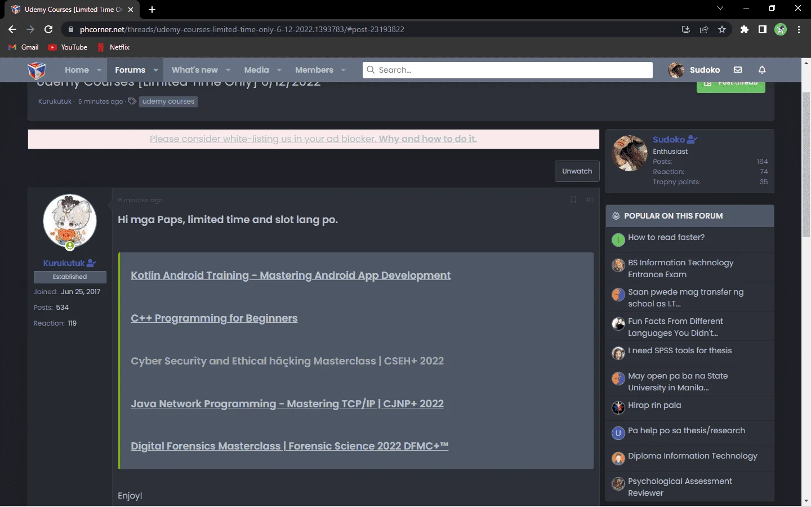
Task: Open Sudoko username in sidebar
Action: click(x=669, y=140)
